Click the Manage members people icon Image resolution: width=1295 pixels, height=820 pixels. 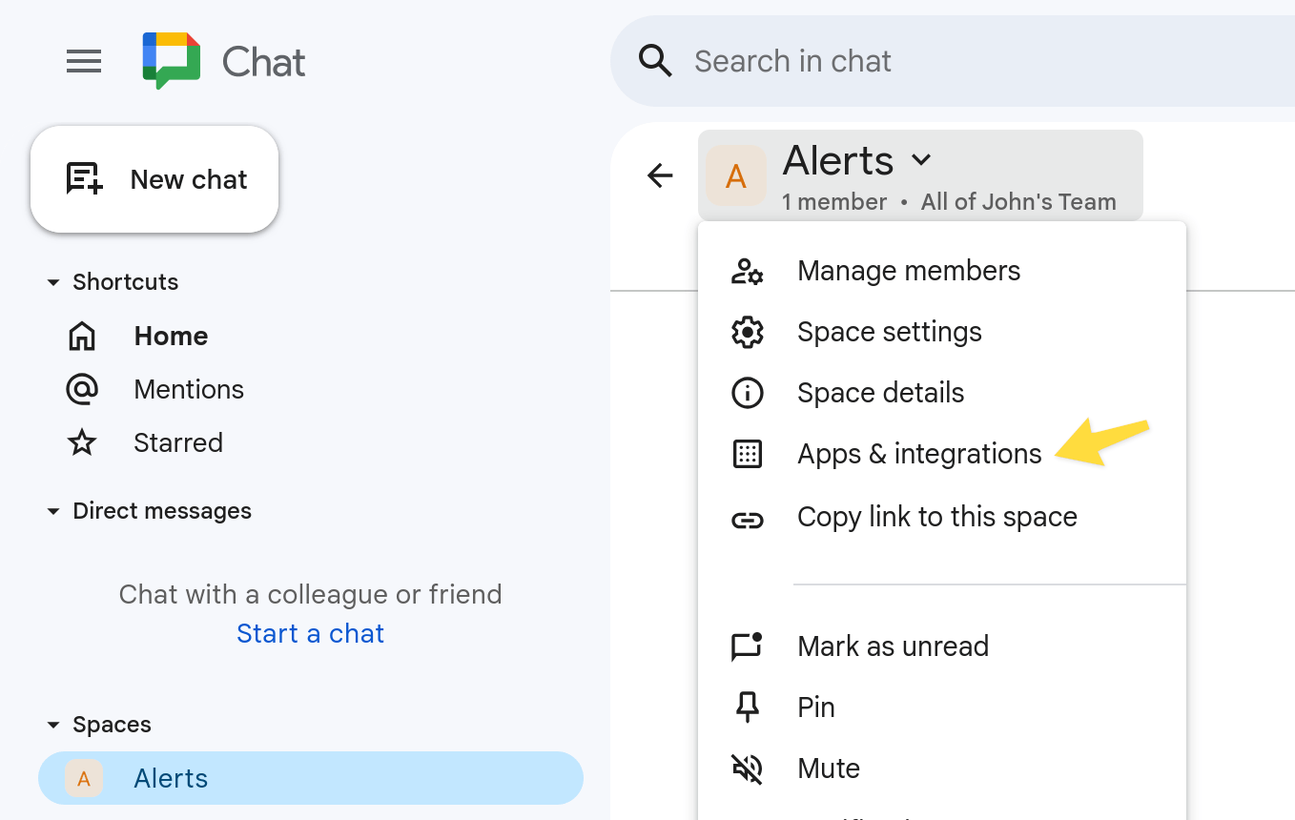748,271
